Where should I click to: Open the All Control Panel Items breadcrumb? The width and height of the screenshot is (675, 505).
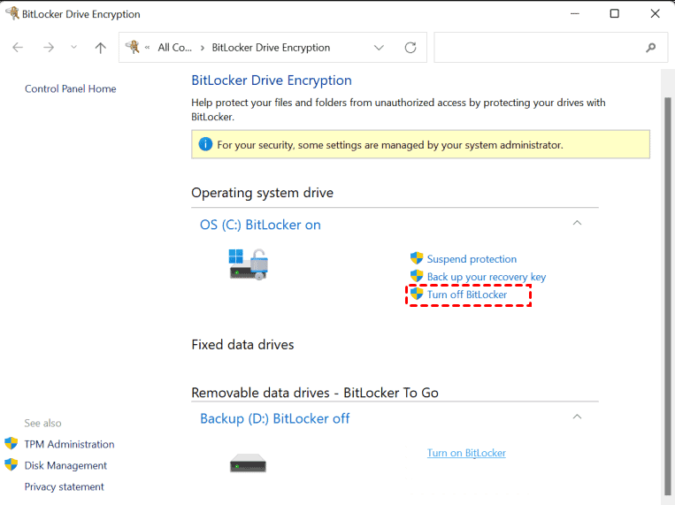pos(174,48)
